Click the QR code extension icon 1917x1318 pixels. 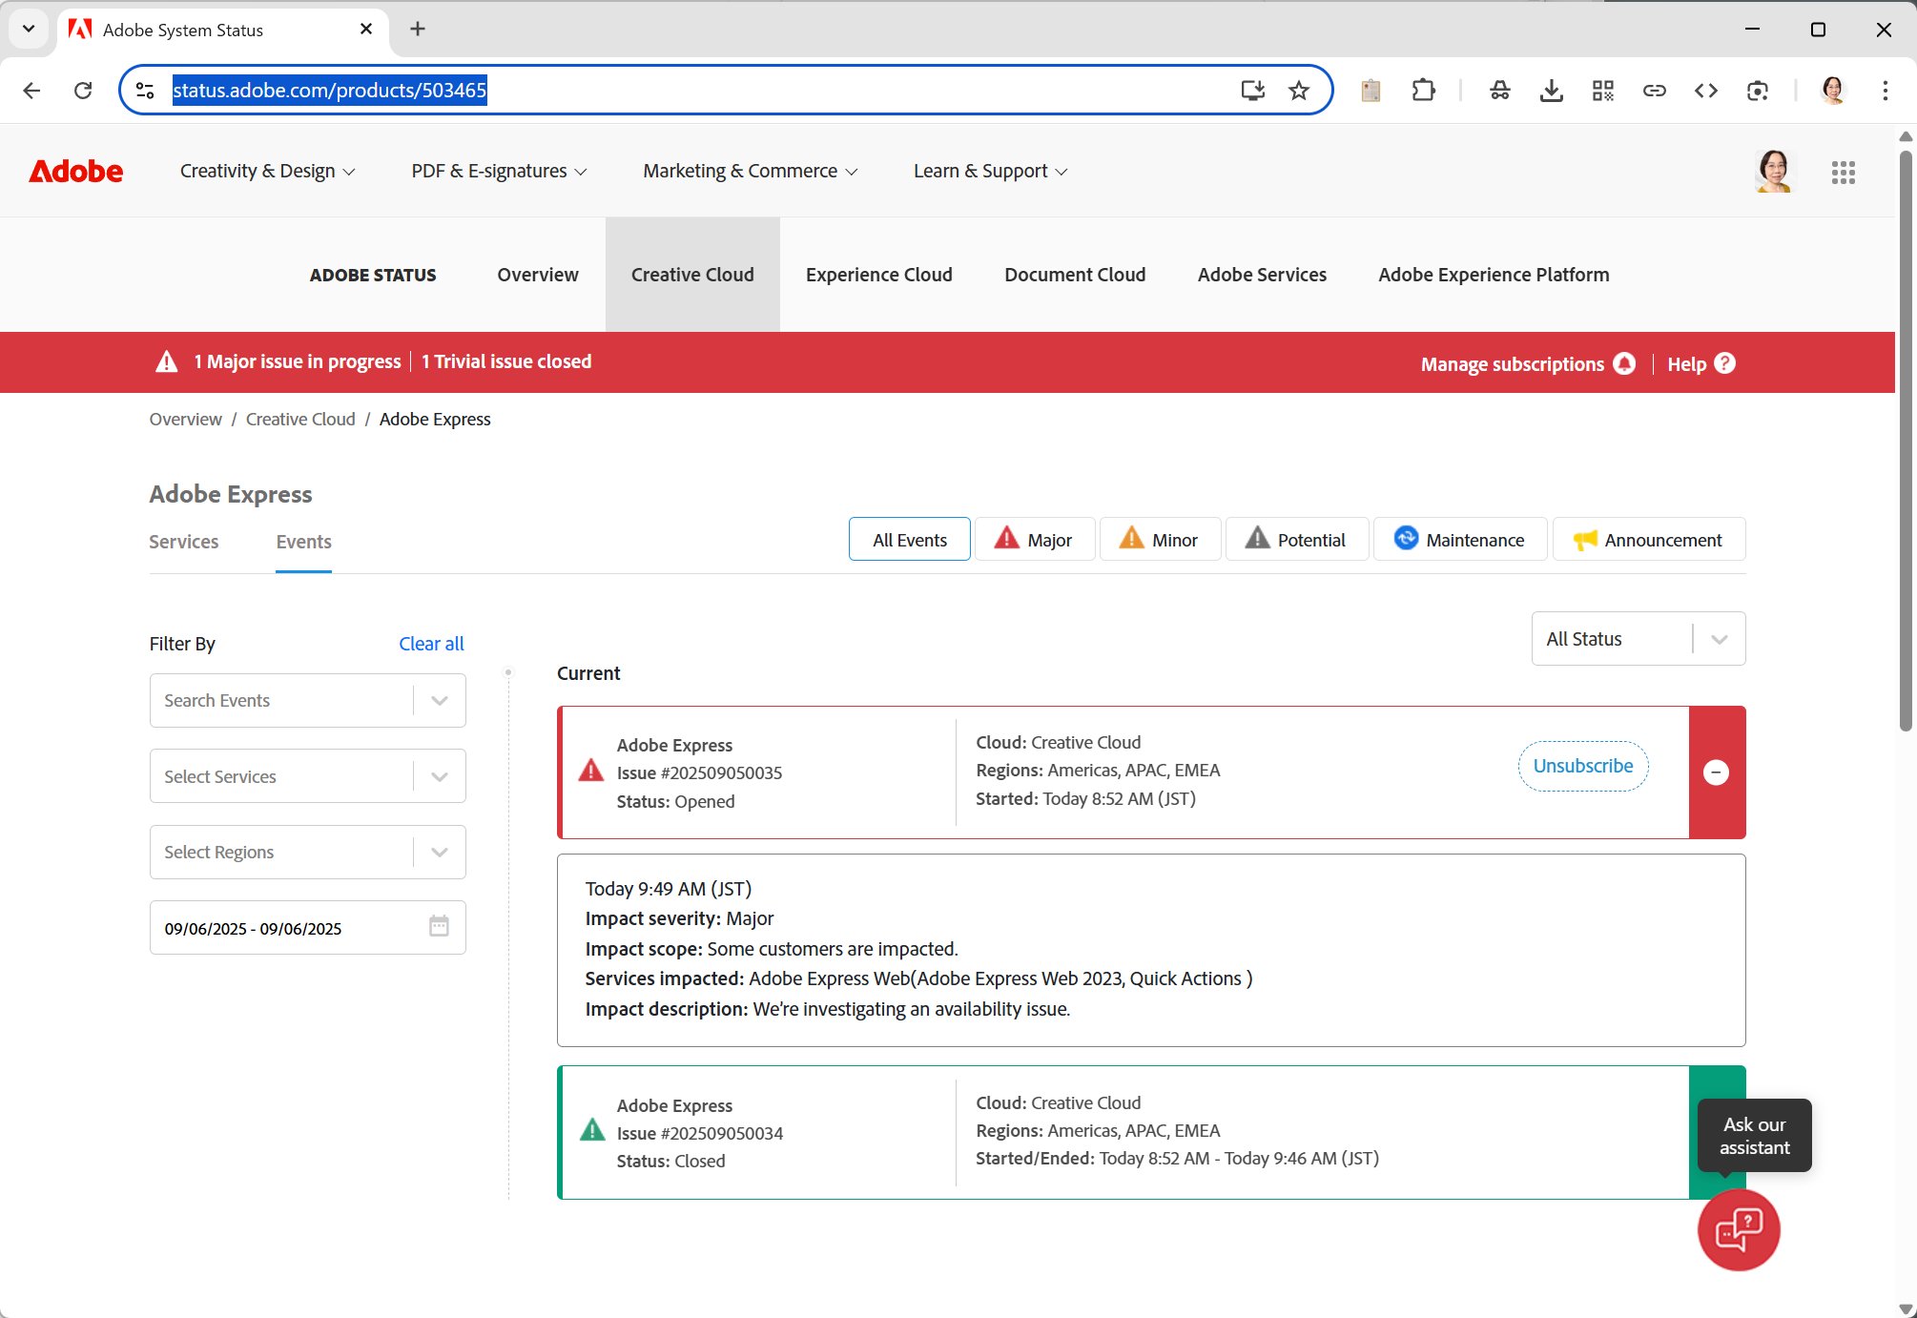tap(1603, 91)
